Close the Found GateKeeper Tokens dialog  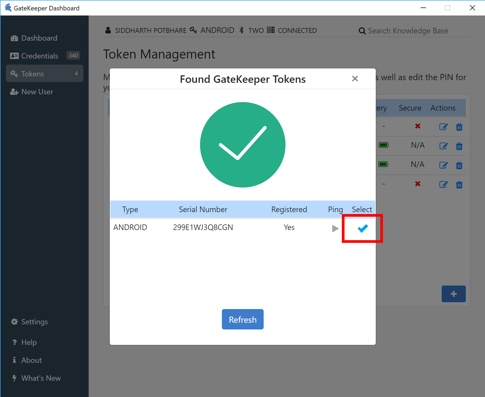point(355,79)
